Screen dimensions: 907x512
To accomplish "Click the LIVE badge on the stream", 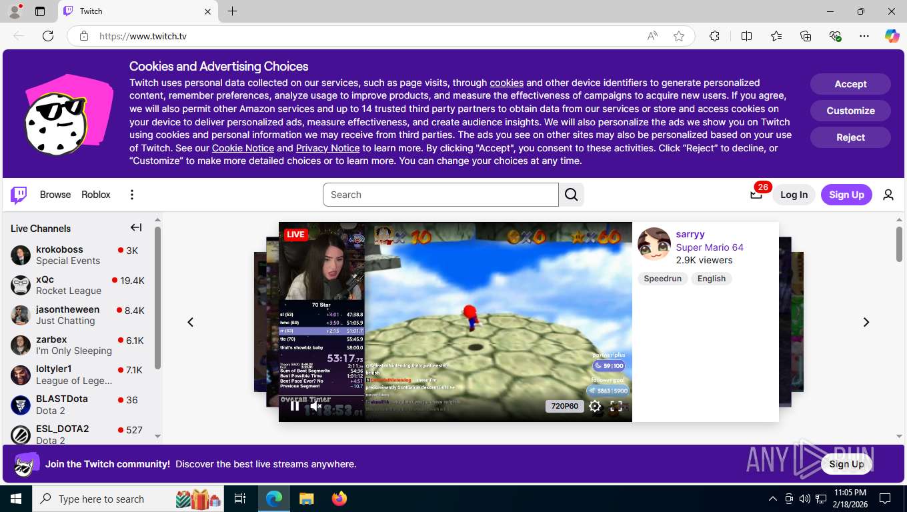I will click(295, 234).
